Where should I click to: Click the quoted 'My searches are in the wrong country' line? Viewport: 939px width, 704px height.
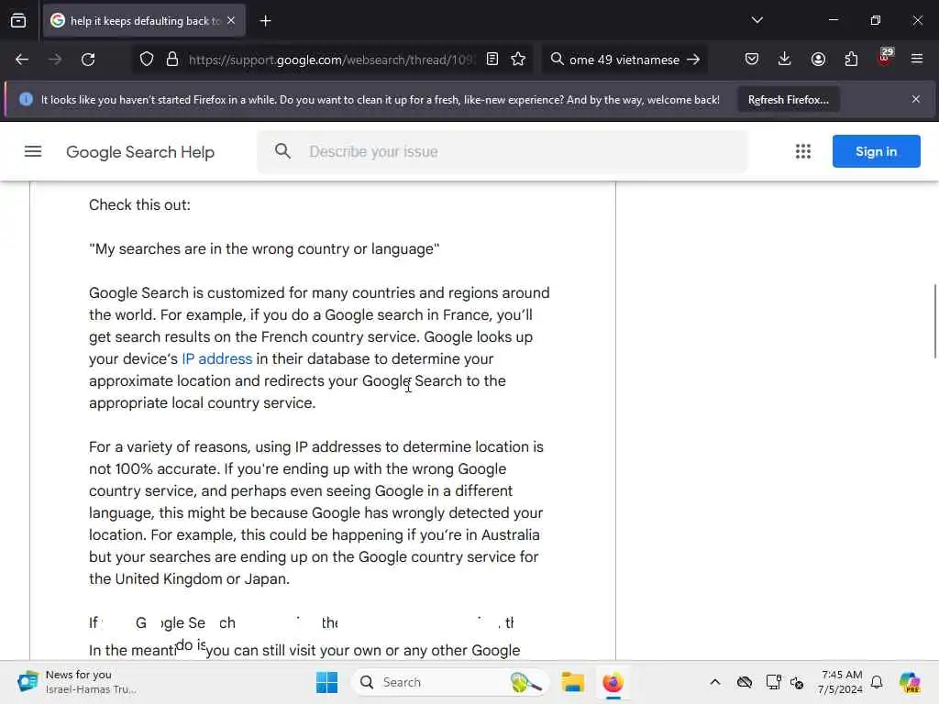(264, 249)
